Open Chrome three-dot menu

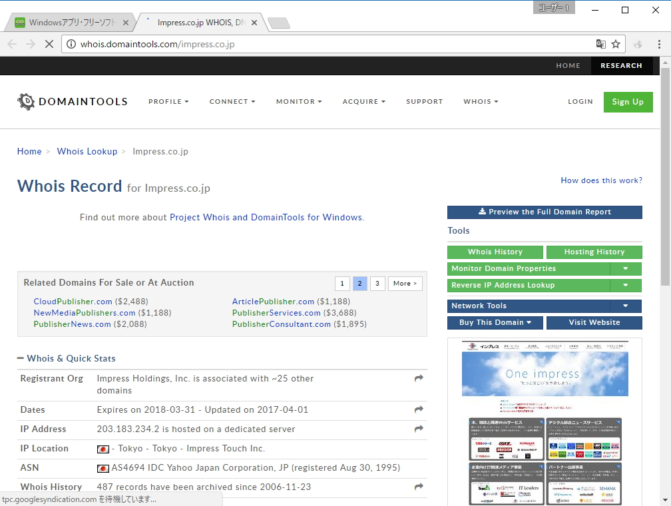[x=659, y=44]
